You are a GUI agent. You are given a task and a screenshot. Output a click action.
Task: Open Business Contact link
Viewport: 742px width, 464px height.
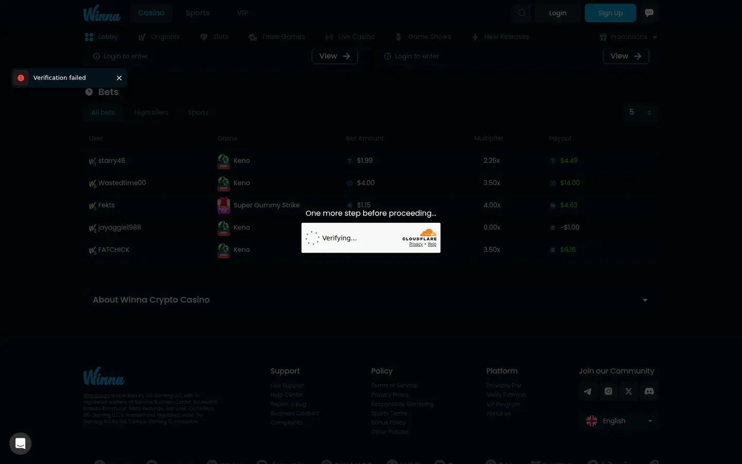coord(294,413)
